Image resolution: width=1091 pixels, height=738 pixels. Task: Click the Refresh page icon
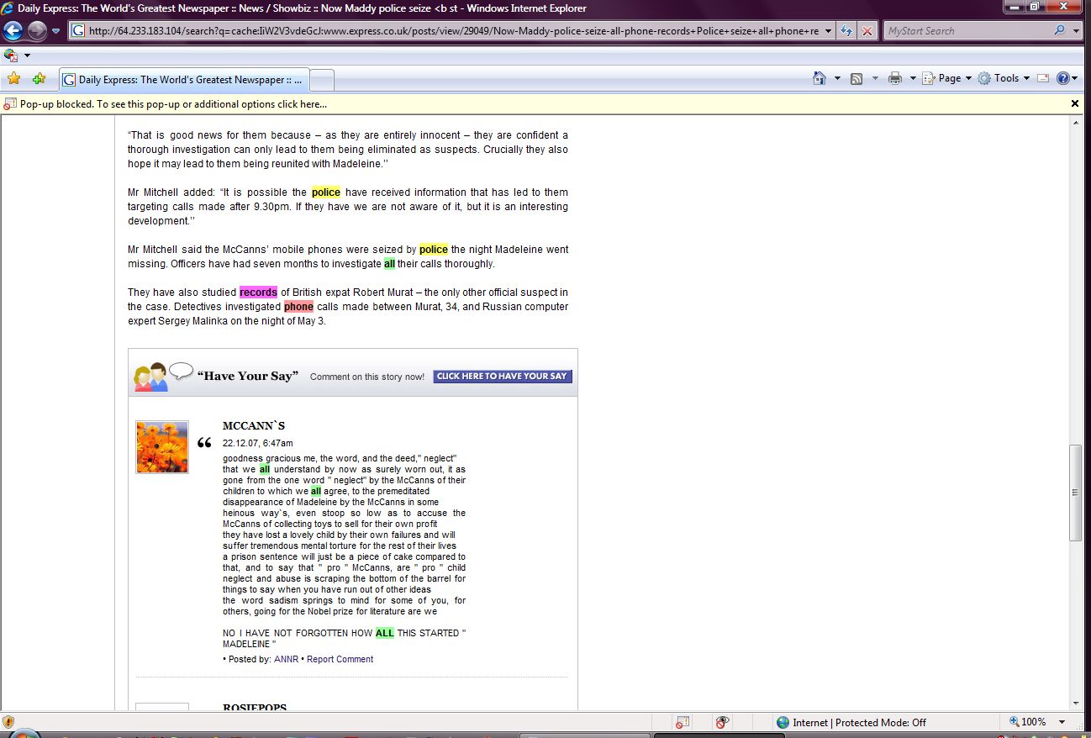(846, 31)
